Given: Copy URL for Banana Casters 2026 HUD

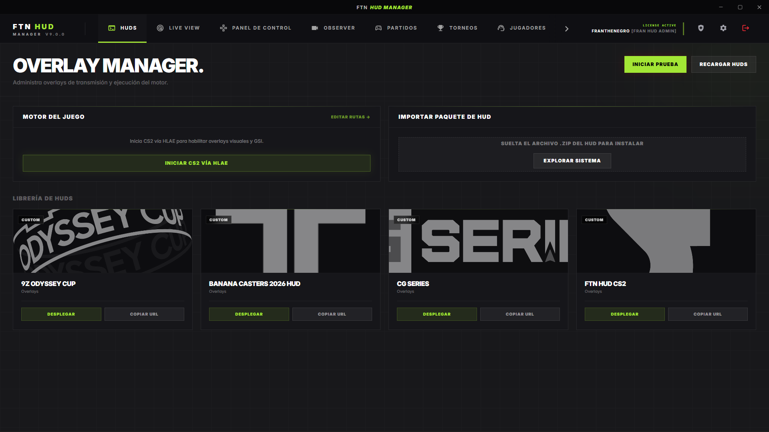Looking at the screenshot, I should click(x=332, y=314).
